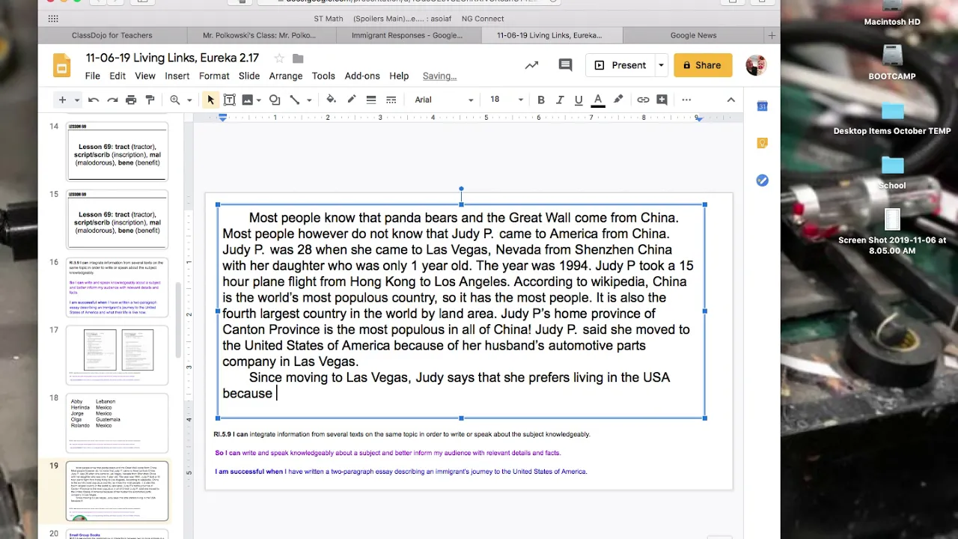Image resolution: width=958 pixels, height=539 pixels.
Task: Open the Slide menu
Action: (249, 76)
